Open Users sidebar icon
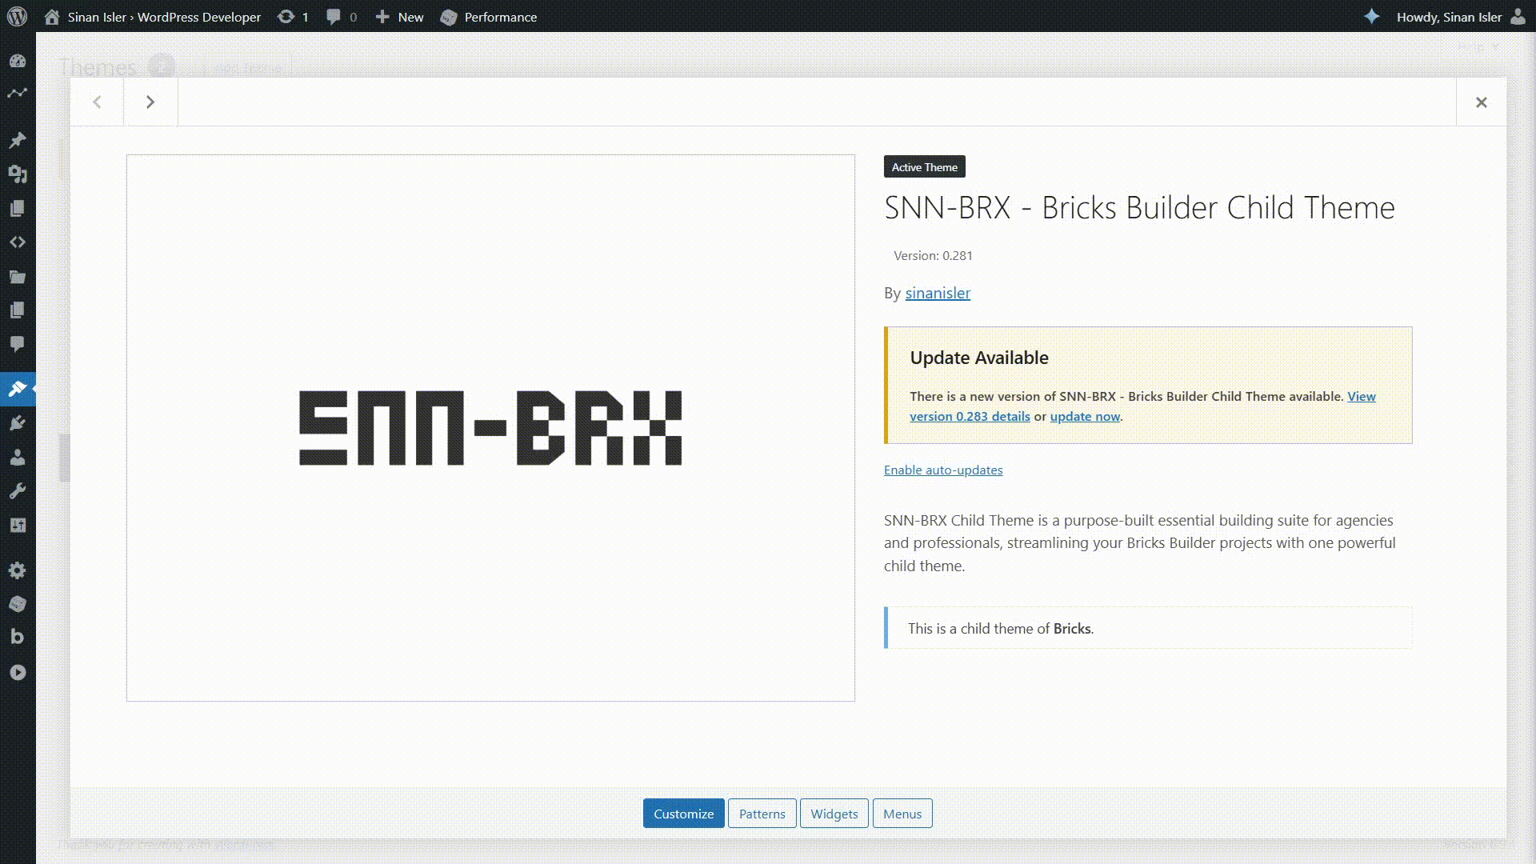Viewport: 1536px width, 864px height. pyautogui.click(x=18, y=458)
